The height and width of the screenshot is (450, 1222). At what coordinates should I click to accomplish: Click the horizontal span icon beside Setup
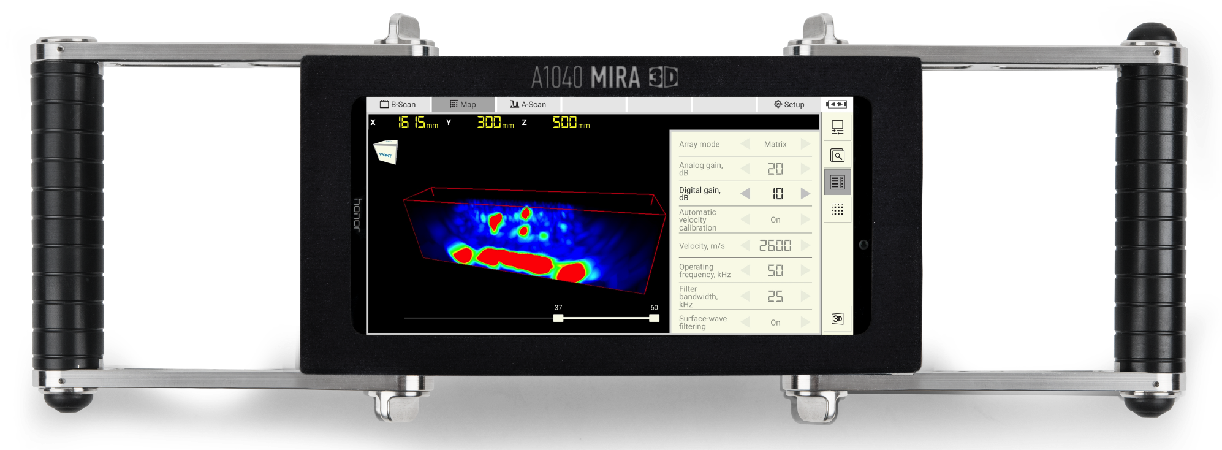837,104
